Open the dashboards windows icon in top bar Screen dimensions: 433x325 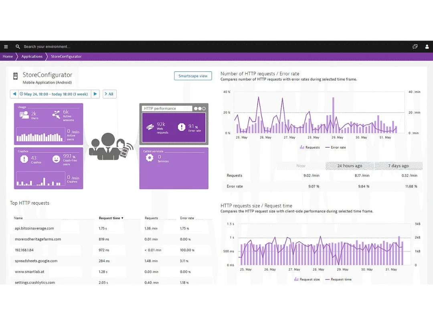click(415, 47)
